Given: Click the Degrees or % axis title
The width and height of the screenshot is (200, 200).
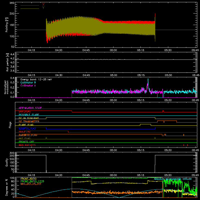Looking at the screenshot, I should click(x=7, y=187).
